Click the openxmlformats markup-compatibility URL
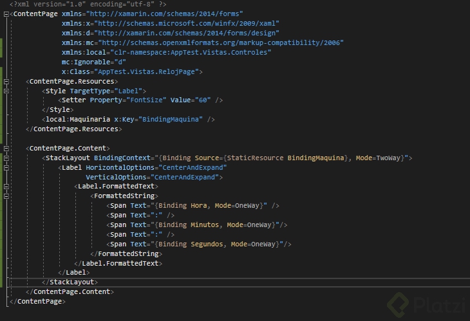 coord(221,42)
